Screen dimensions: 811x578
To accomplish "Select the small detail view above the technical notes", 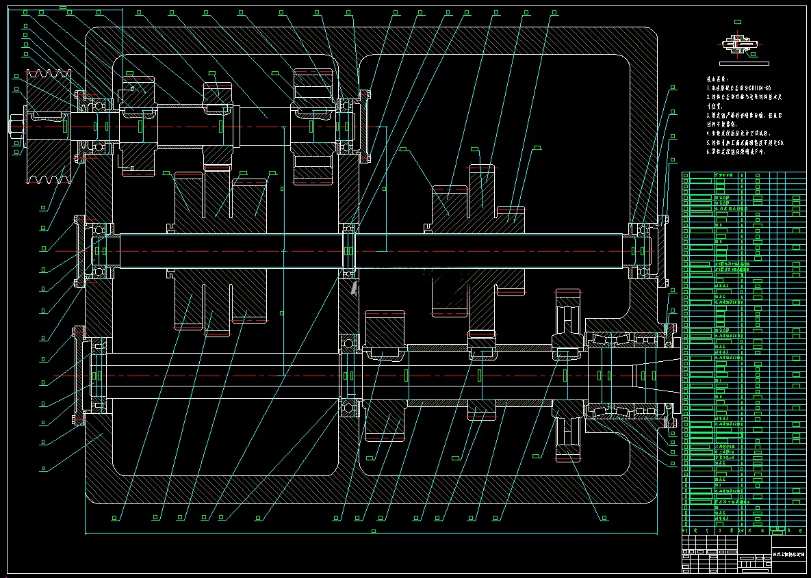I will click(x=740, y=45).
